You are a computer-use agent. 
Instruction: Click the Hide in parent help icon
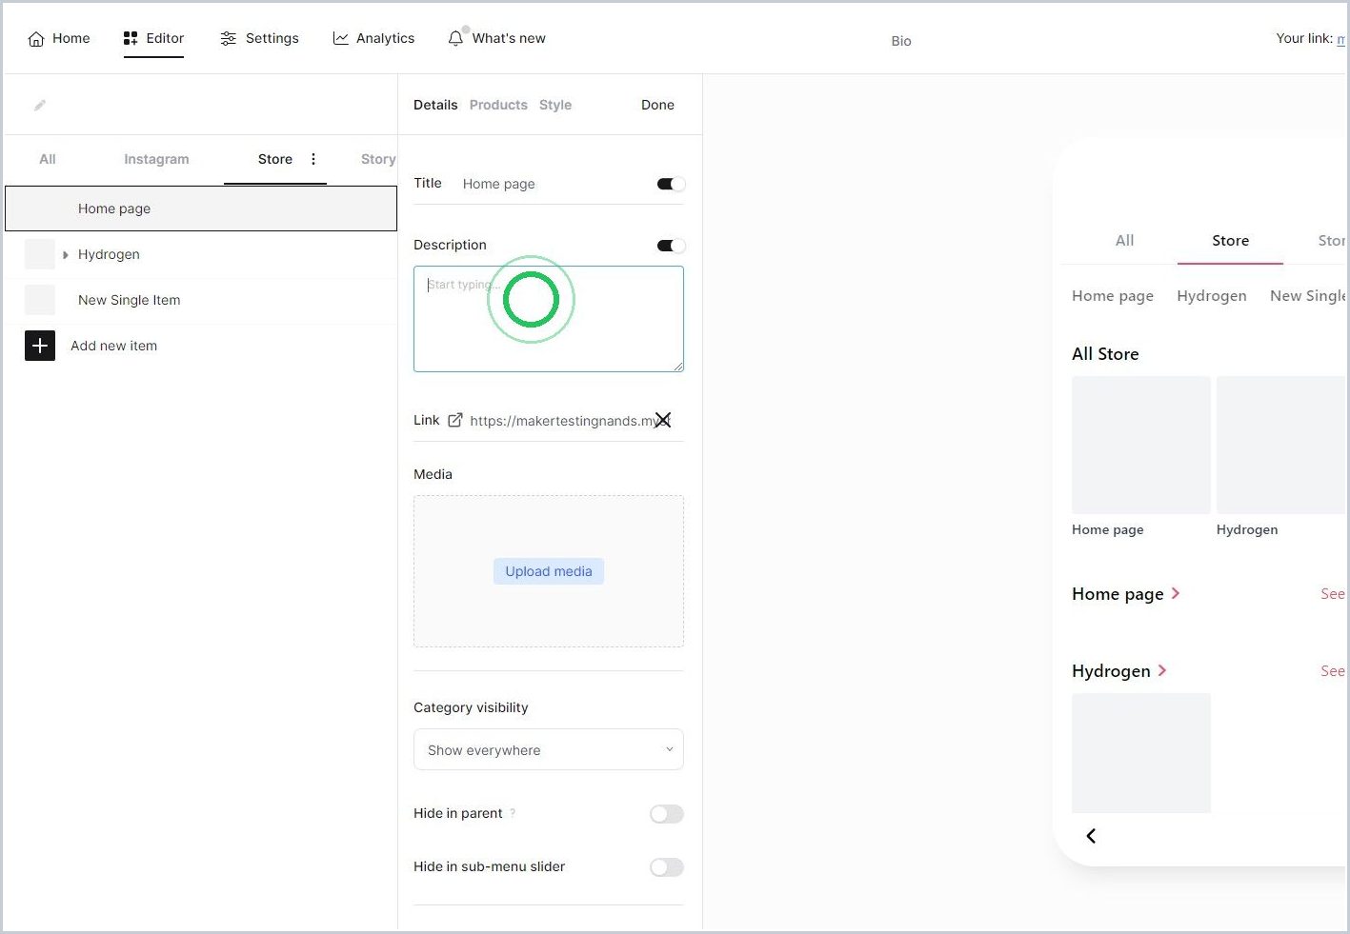click(513, 813)
